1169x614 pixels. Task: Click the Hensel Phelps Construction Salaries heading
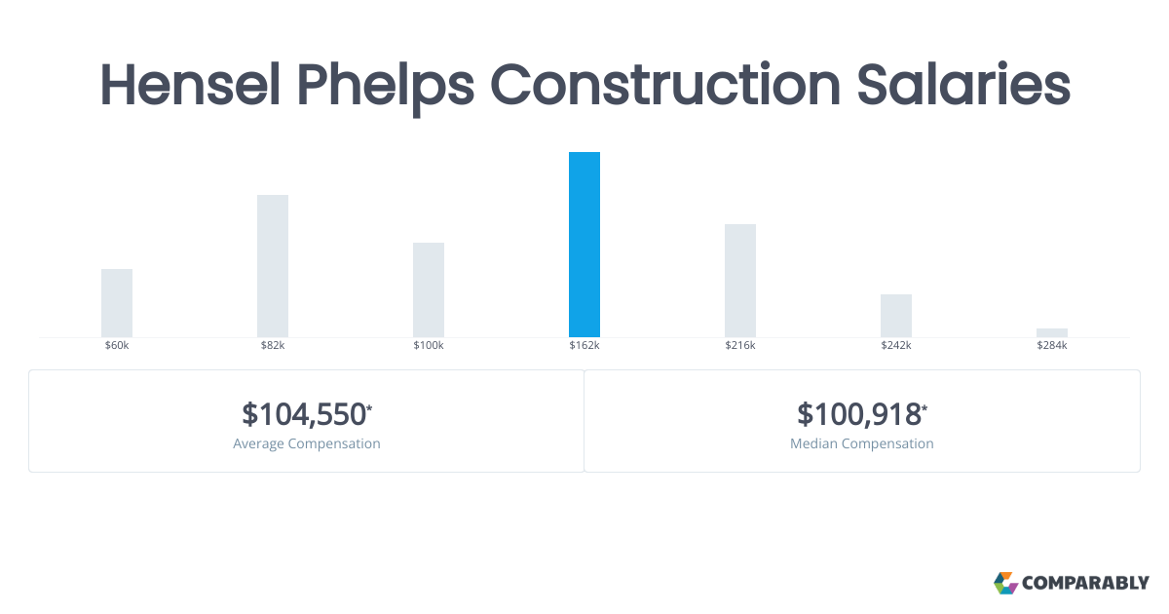(584, 86)
